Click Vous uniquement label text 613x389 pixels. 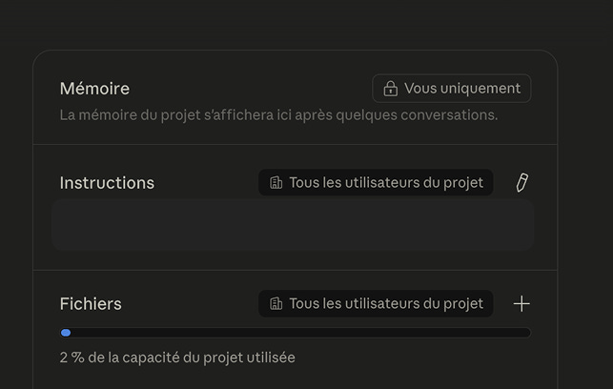462,89
